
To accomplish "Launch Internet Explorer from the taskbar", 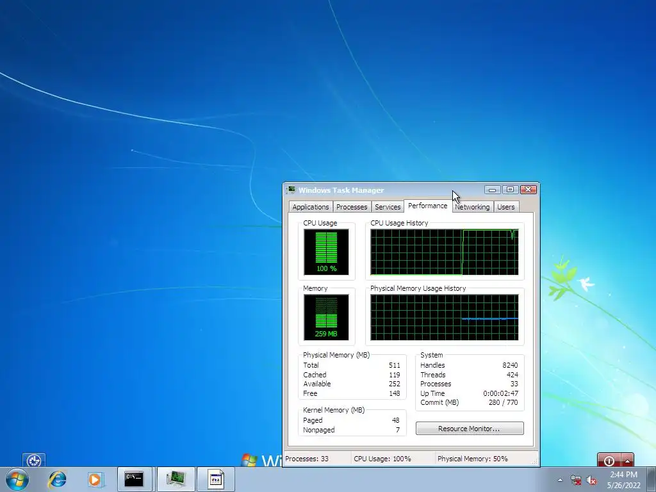I will (57, 479).
